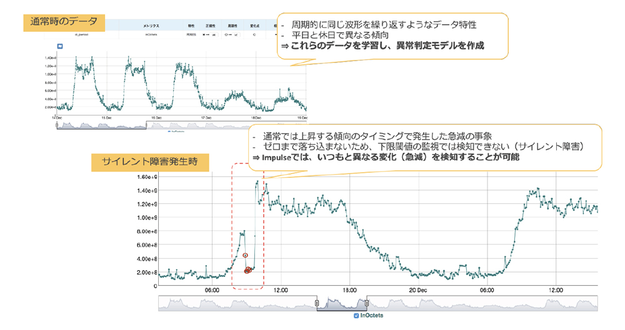Toggle the InOctets checkbox under bottom chart
Screen dimensions: 625x330
click(x=357, y=315)
